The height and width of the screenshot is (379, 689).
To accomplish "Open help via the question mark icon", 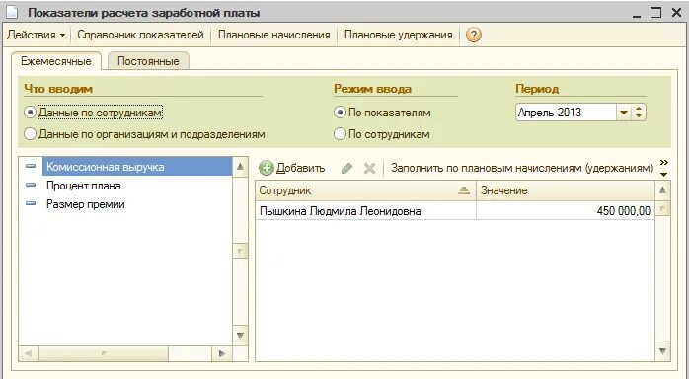I will coord(473,35).
